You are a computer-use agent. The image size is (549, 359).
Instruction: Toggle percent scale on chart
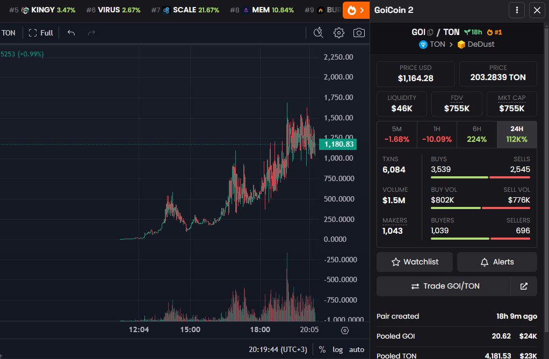(x=322, y=349)
